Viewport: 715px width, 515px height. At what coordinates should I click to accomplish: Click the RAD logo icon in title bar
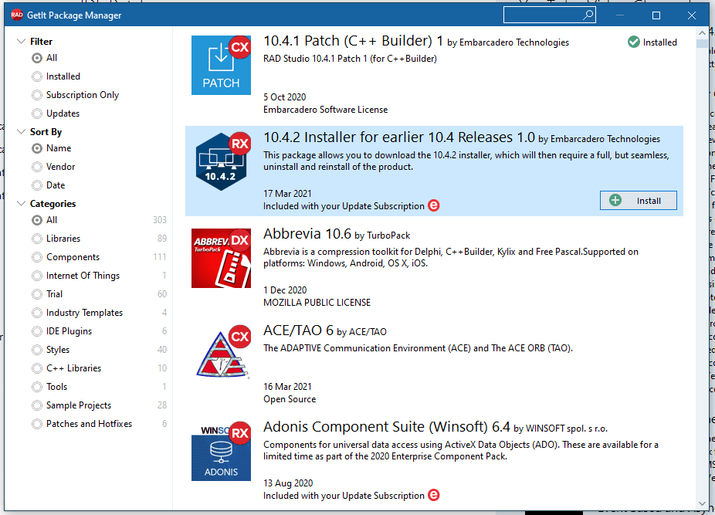[17, 15]
